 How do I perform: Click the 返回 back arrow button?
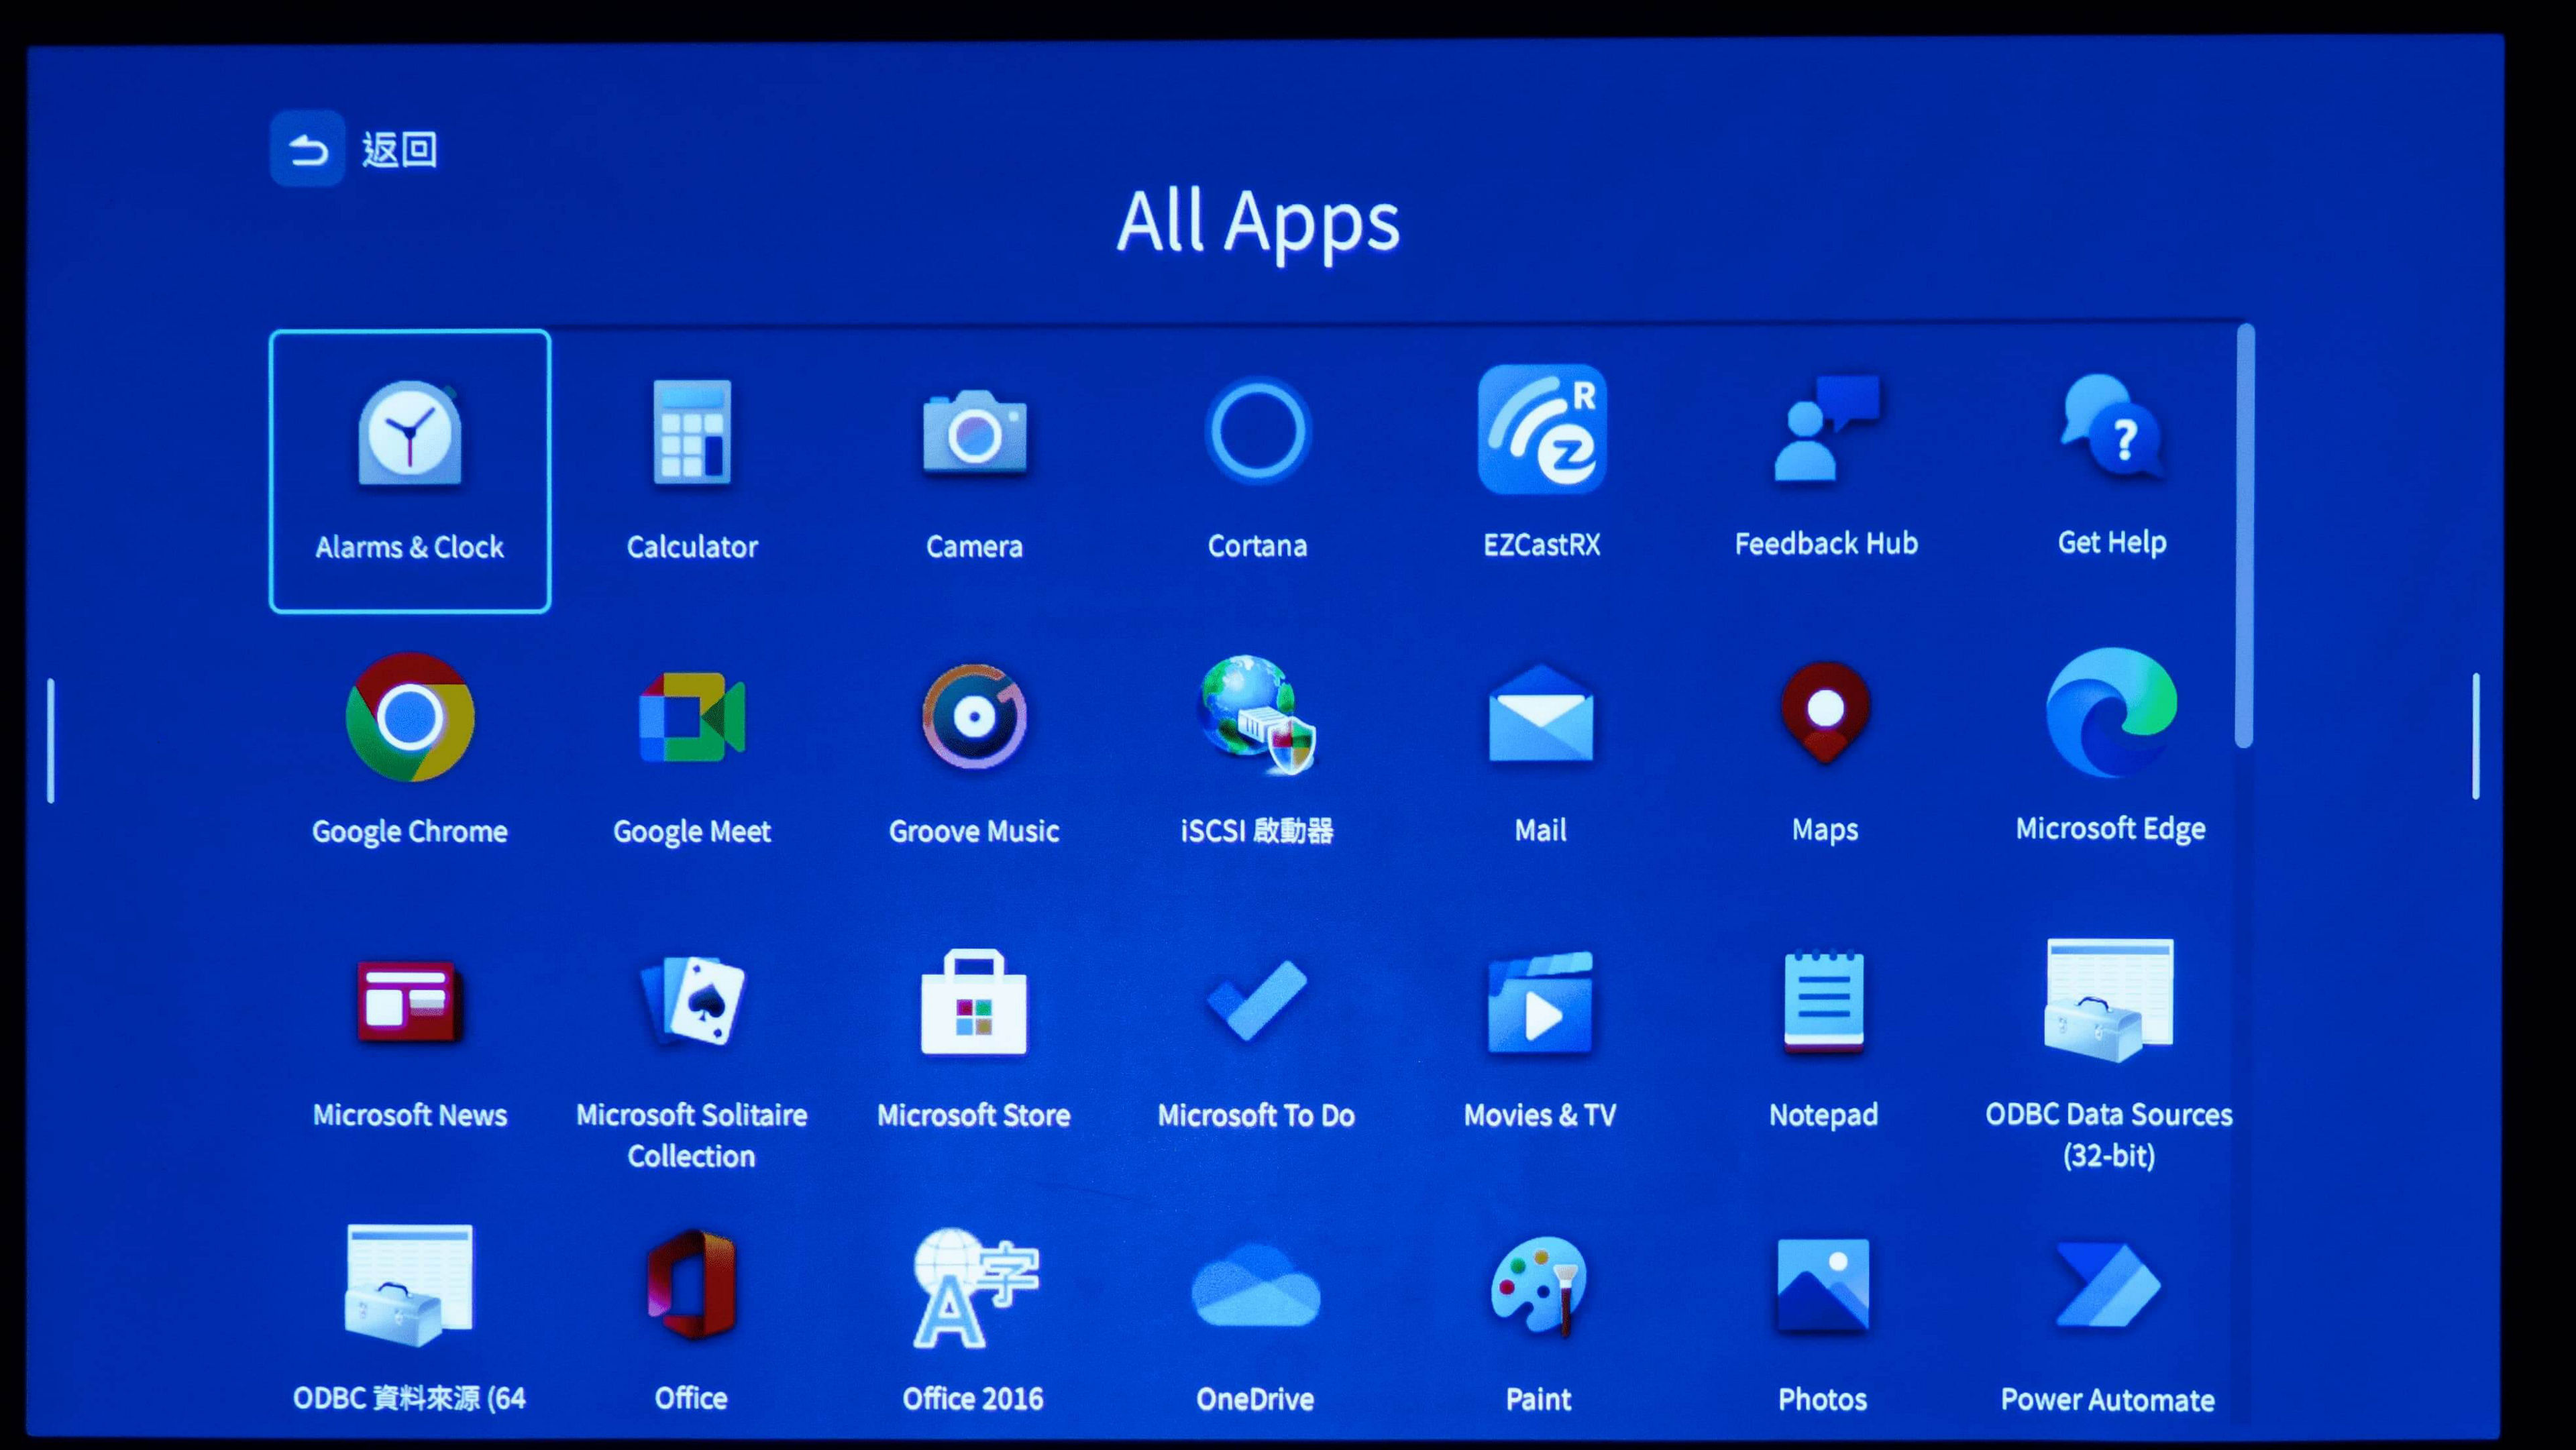[x=307, y=149]
